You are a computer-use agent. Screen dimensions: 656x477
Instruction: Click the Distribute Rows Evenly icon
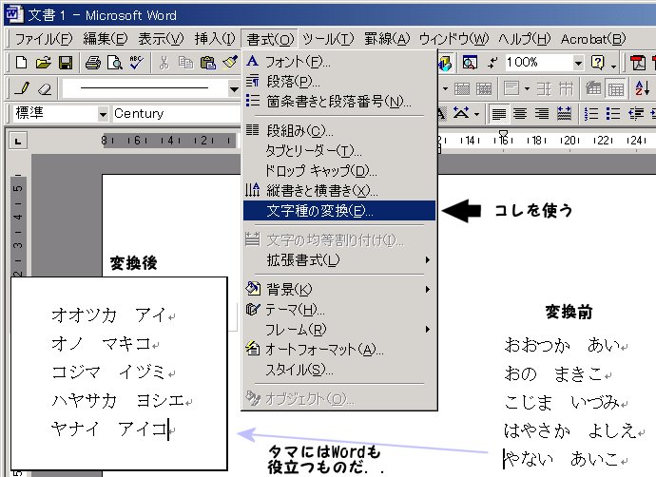544,88
